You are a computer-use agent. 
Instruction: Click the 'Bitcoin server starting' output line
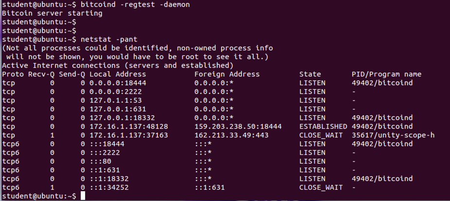pos(52,13)
